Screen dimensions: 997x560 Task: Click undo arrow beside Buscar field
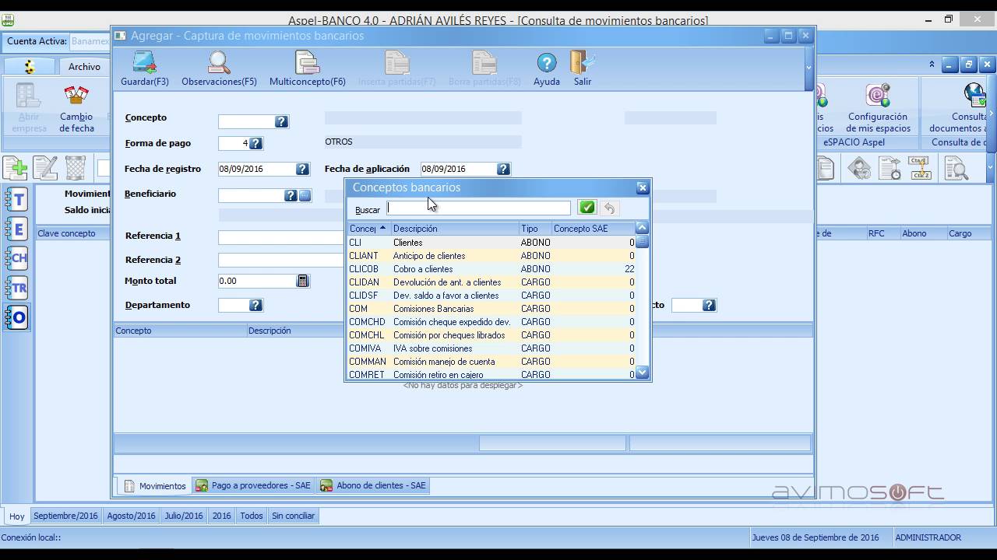[609, 208]
